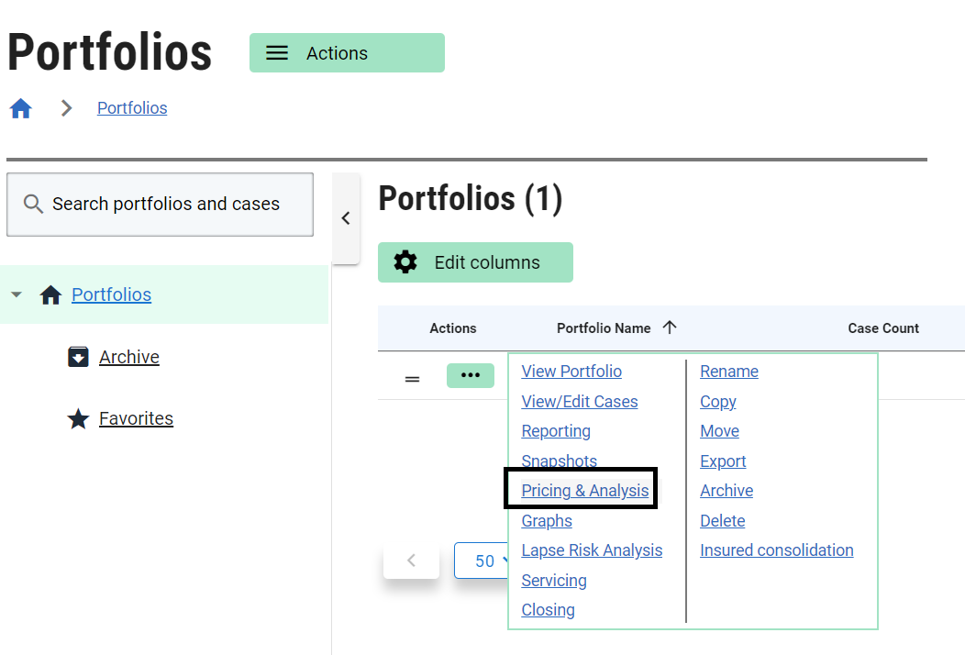Click the magnifier search icon
This screenshot has width=965, height=655.
coord(33,205)
